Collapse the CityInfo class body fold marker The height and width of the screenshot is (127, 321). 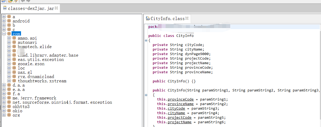click(x=146, y=40)
